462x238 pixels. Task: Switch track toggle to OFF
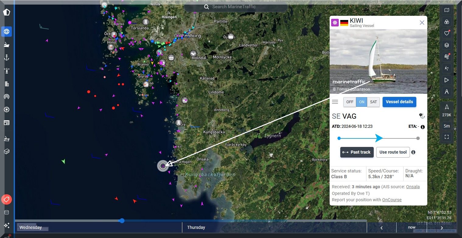tap(350, 102)
